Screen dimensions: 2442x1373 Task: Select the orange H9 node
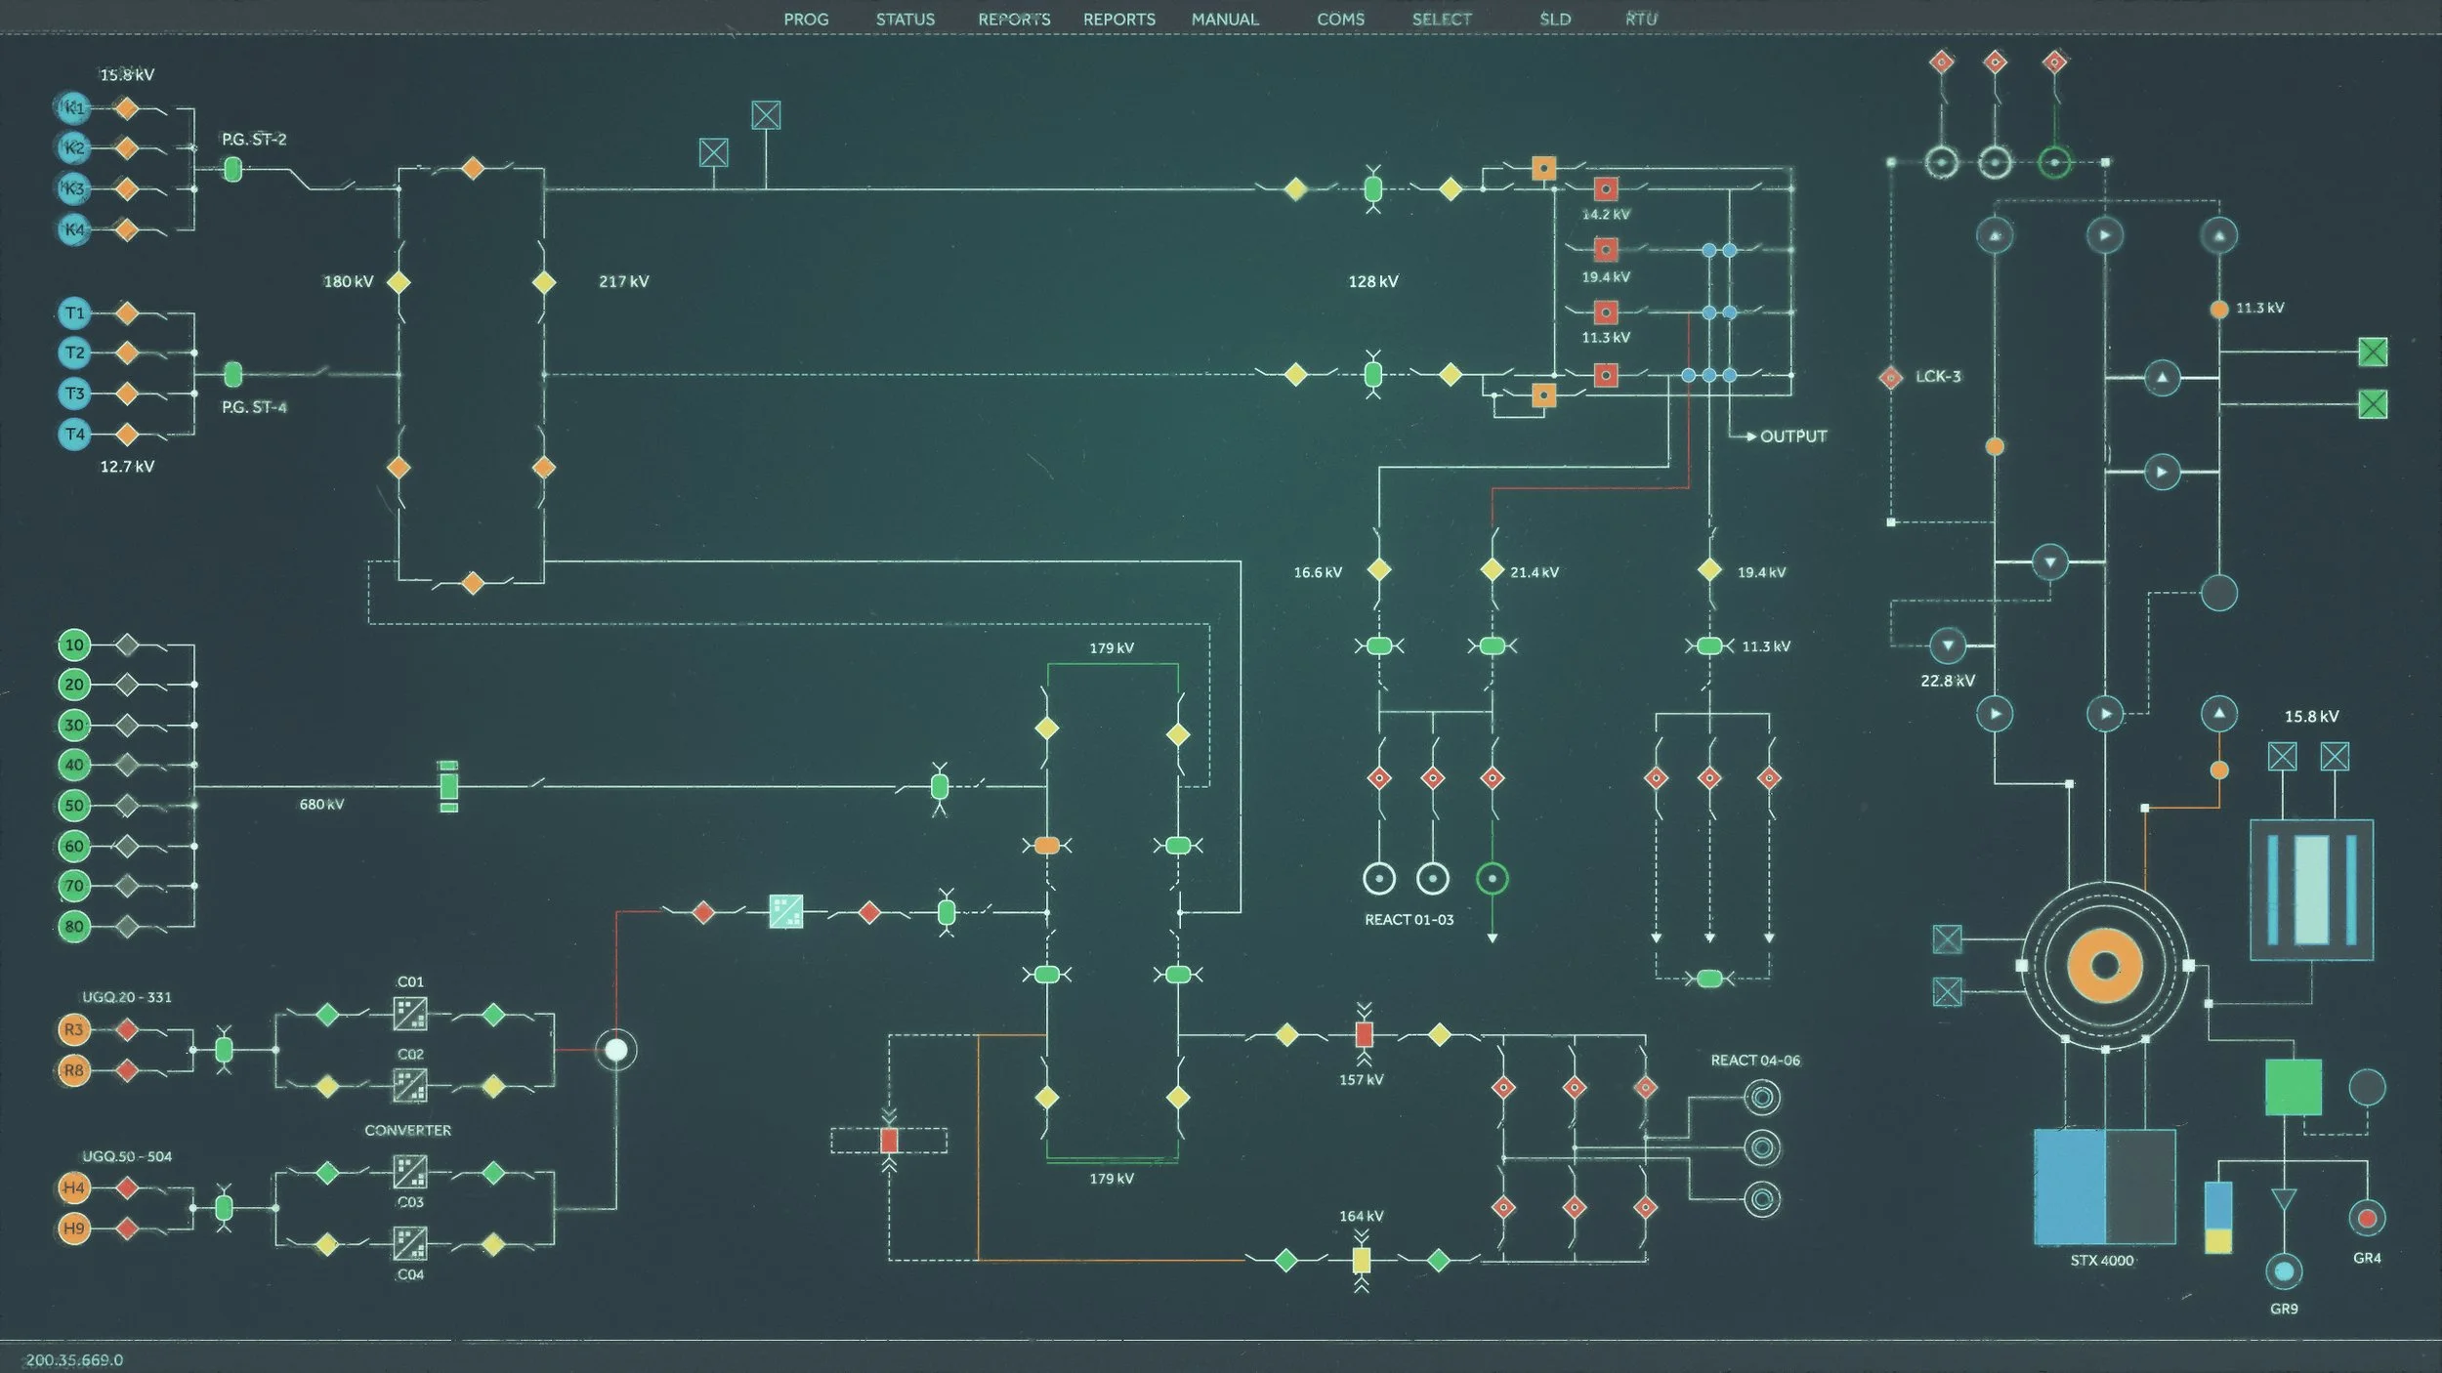click(x=74, y=1228)
